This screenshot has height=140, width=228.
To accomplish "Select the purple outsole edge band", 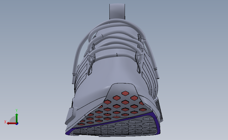I will click(113, 123).
